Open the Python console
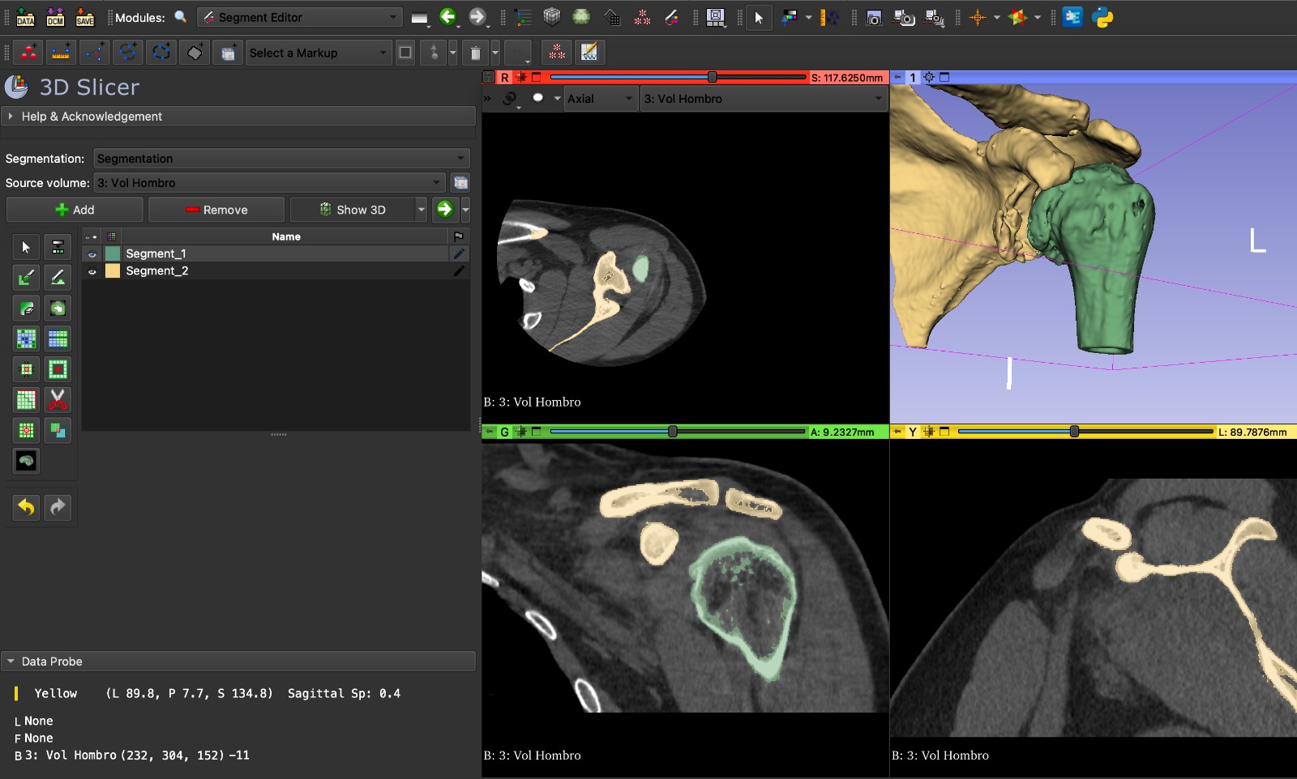This screenshot has width=1297, height=779. [x=1102, y=17]
